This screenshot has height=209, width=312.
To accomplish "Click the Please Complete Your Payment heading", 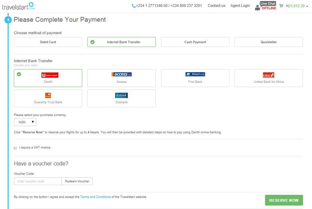I will tap(60, 20).
